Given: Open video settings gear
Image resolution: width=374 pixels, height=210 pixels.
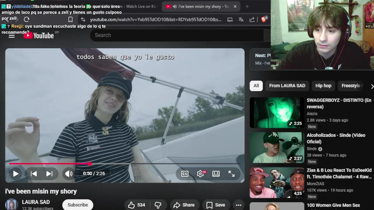Looking at the screenshot, I should (x=200, y=174).
